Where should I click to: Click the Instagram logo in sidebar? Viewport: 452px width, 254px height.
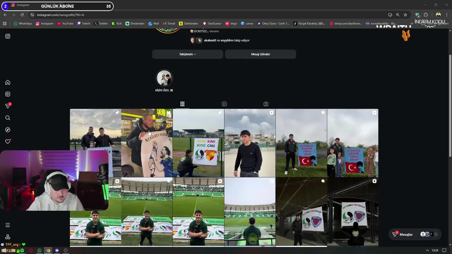pyautogui.click(x=8, y=36)
